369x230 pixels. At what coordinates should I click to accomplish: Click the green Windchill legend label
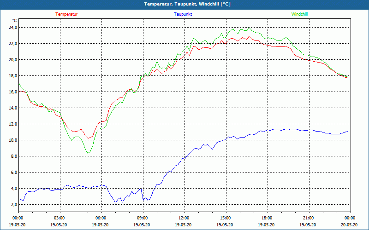pos(299,14)
